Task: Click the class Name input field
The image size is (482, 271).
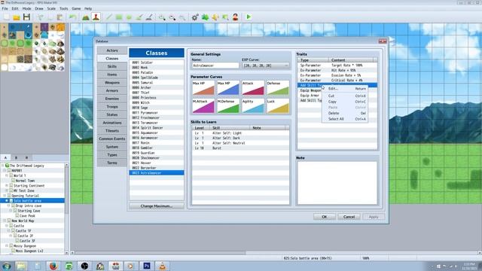Action: coord(215,65)
